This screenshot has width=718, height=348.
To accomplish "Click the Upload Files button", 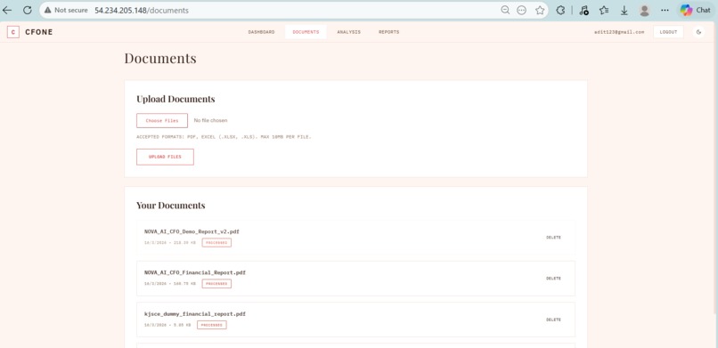I will click(x=165, y=157).
